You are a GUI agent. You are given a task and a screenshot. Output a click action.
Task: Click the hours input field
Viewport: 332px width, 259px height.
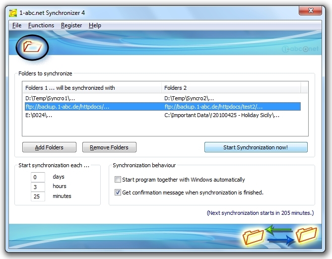pos(38,187)
